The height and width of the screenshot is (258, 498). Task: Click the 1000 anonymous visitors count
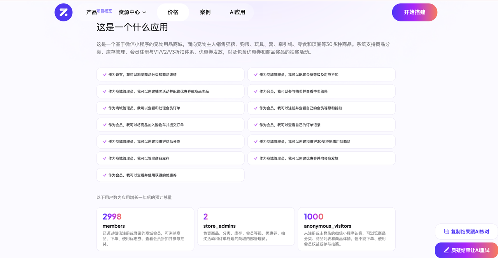pos(314,217)
